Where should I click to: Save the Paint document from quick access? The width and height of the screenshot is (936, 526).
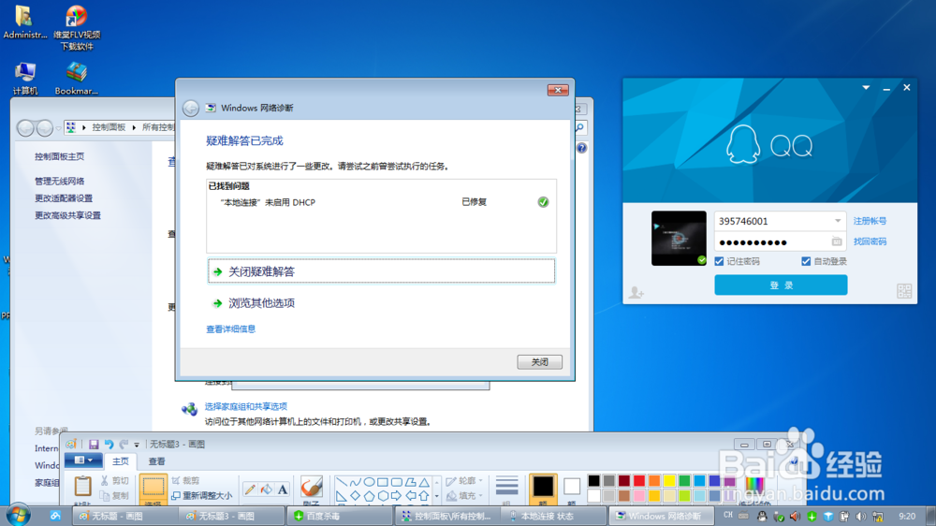click(x=94, y=445)
